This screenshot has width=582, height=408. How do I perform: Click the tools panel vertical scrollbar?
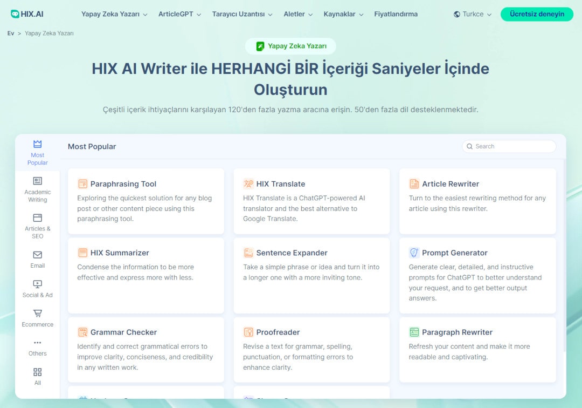click(x=565, y=255)
